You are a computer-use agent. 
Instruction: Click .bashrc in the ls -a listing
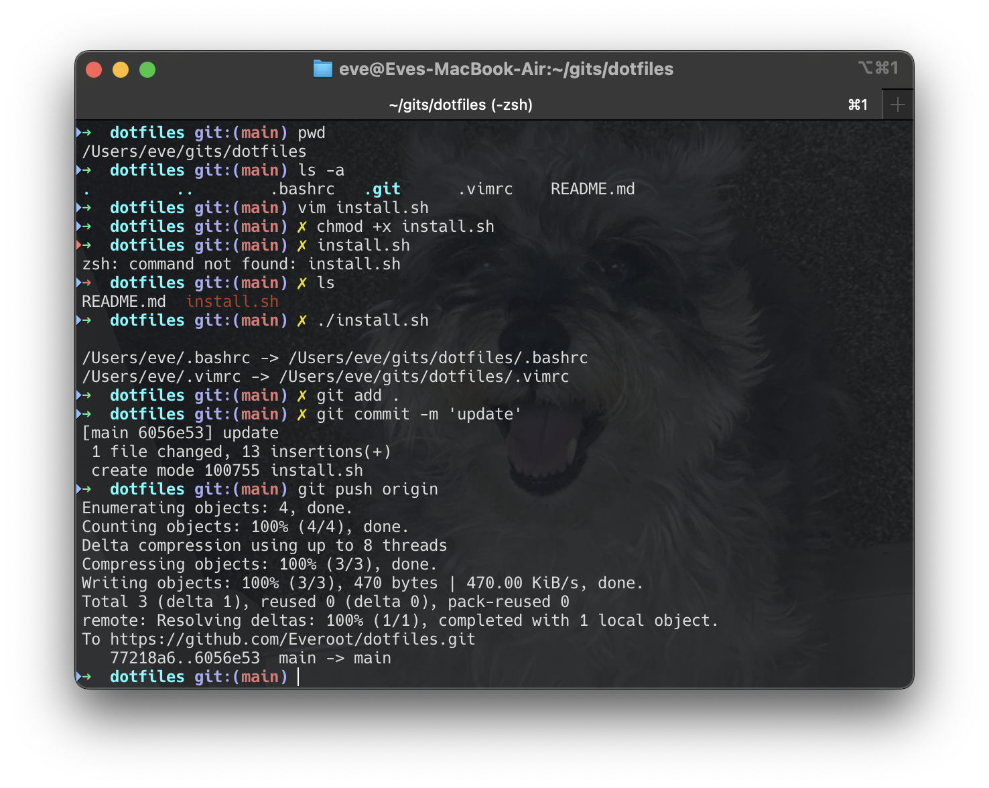302,189
